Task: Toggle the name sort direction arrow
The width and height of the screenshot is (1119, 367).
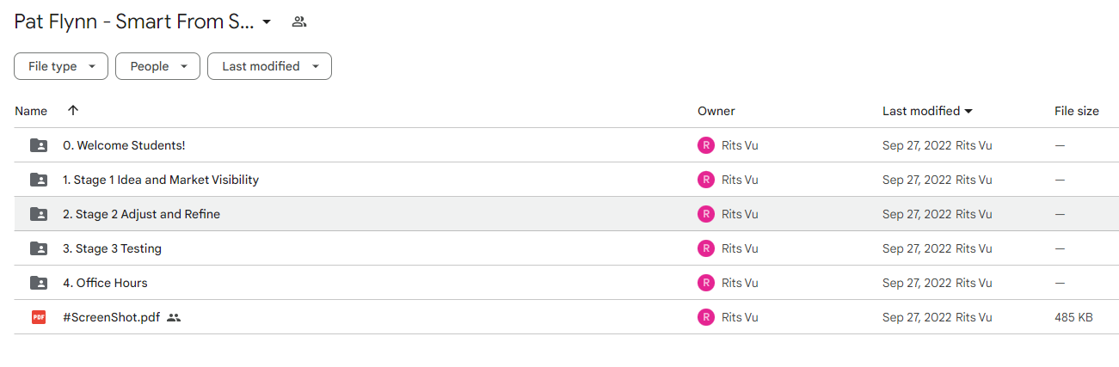Action: click(73, 110)
